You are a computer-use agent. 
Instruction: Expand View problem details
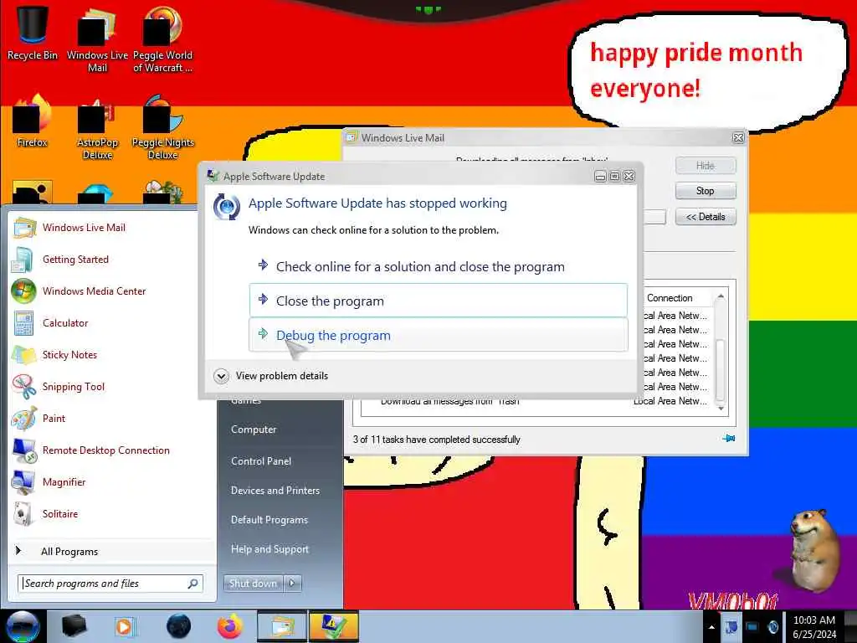pyautogui.click(x=272, y=376)
